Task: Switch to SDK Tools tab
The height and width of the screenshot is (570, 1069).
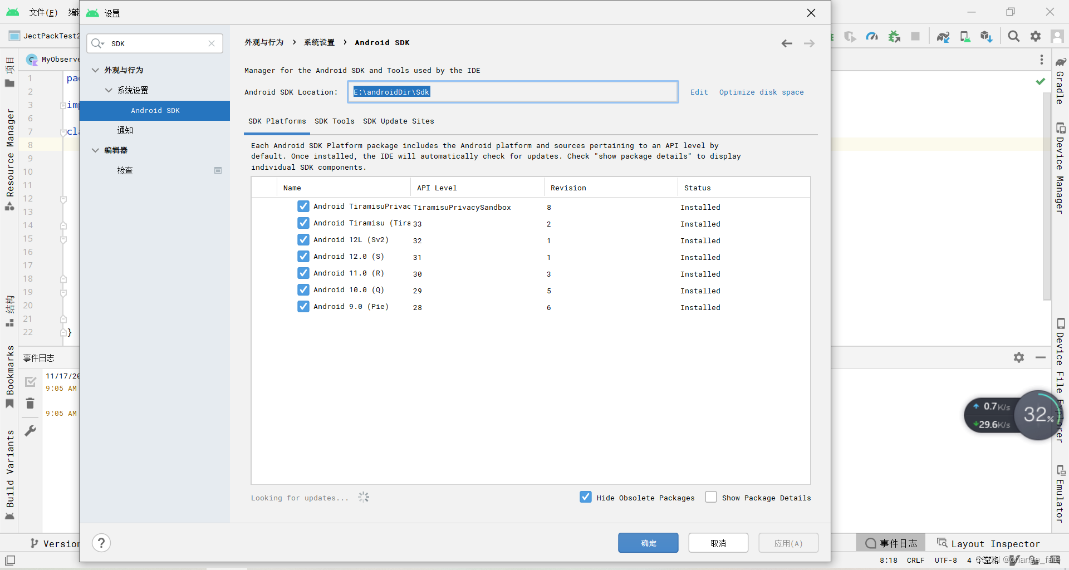Action: coord(334,121)
